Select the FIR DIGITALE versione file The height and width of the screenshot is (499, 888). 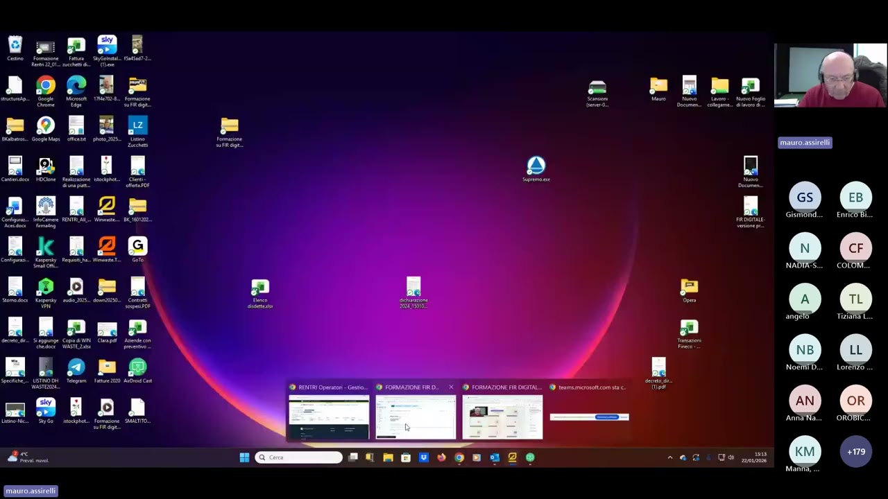pyautogui.click(x=750, y=212)
